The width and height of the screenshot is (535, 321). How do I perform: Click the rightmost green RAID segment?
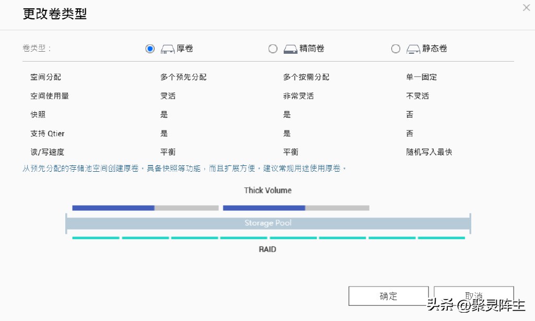click(440, 237)
